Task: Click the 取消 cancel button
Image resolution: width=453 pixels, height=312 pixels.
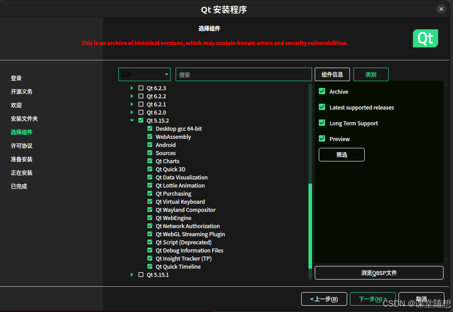Action: (421, 299)
